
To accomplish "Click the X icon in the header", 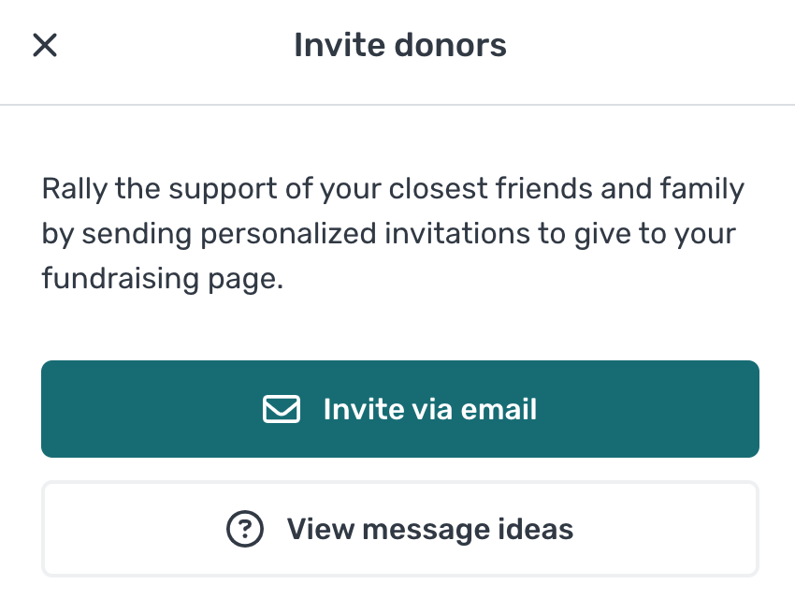I will pyautogui.click(x=45, y=45).
